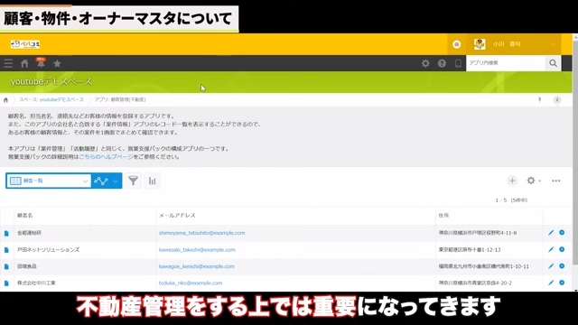Edit the 戸田ネットソリューションズ row with its pencil icon

551,249
